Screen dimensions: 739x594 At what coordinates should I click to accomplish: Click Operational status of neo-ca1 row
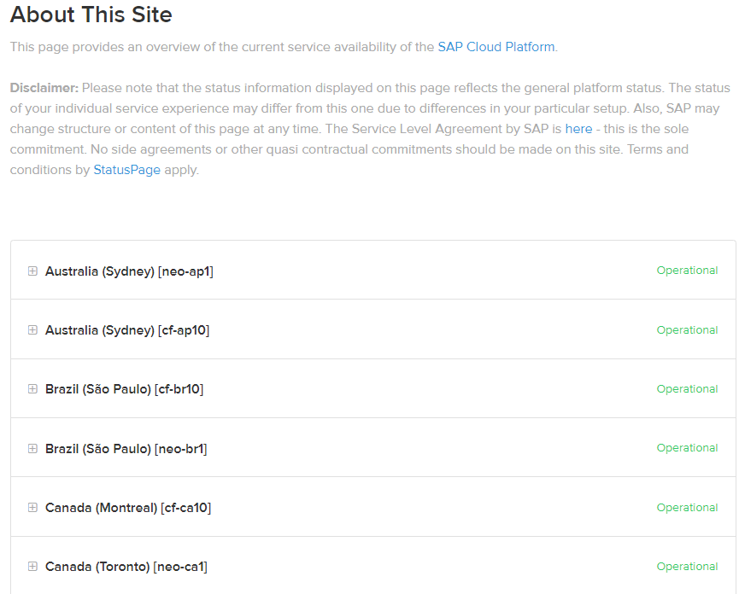point(687,566)
